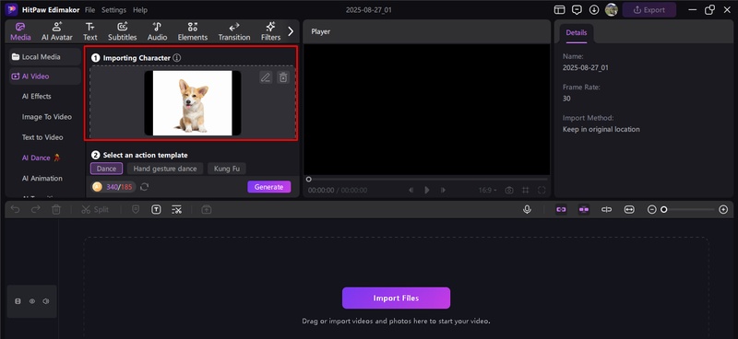Open the 16:9 aspect ratio dropdown
This screenshot has width=738, height=339.
click(488, 190)
